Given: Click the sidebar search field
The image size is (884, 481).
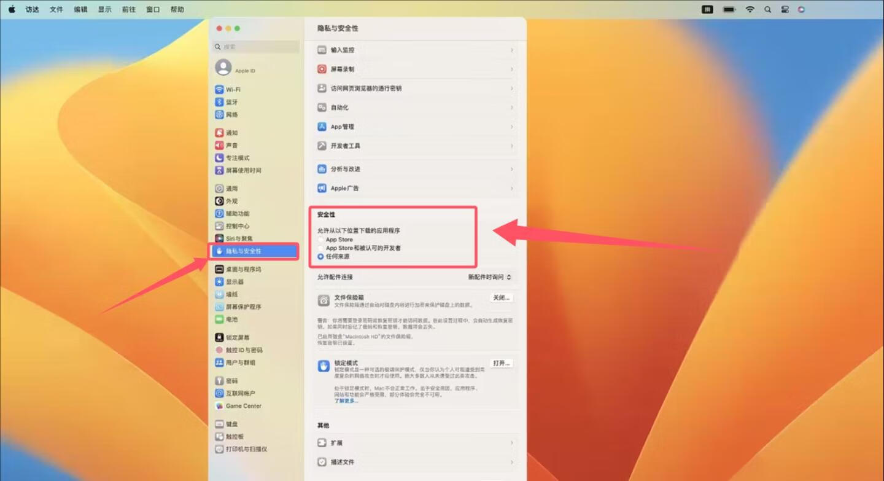Looking at the screenshot, I should (x=257, y=47).
